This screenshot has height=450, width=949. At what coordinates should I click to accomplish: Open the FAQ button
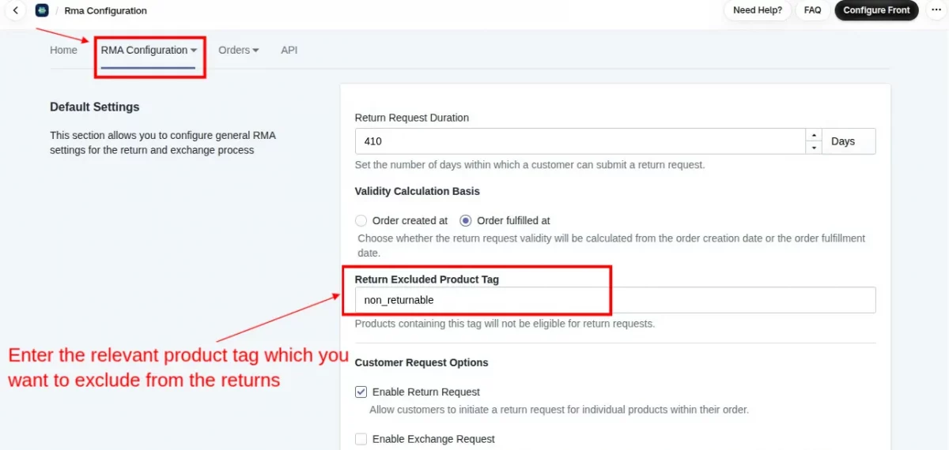pos(812,10)
